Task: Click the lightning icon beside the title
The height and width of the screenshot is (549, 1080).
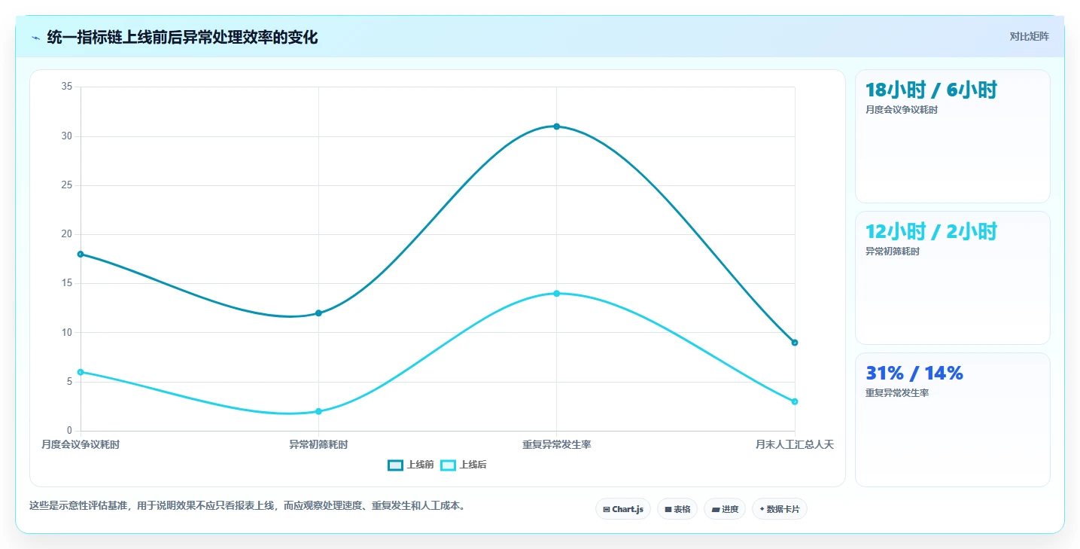Action: tap(35, 38)
